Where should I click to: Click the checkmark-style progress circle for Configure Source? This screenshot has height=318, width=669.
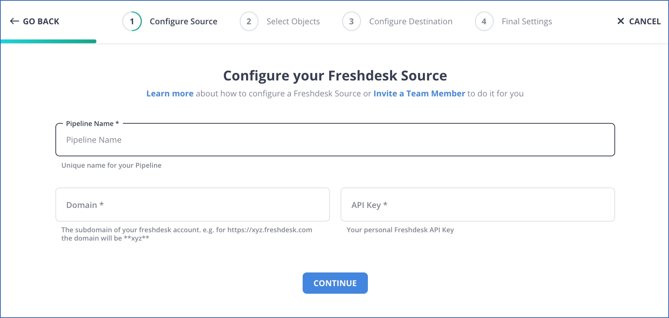(x=132, y=21)
